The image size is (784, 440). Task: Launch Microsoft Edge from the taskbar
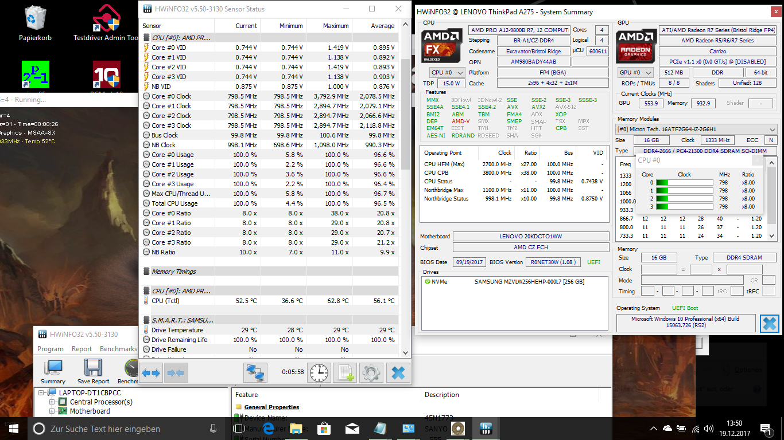267,429
